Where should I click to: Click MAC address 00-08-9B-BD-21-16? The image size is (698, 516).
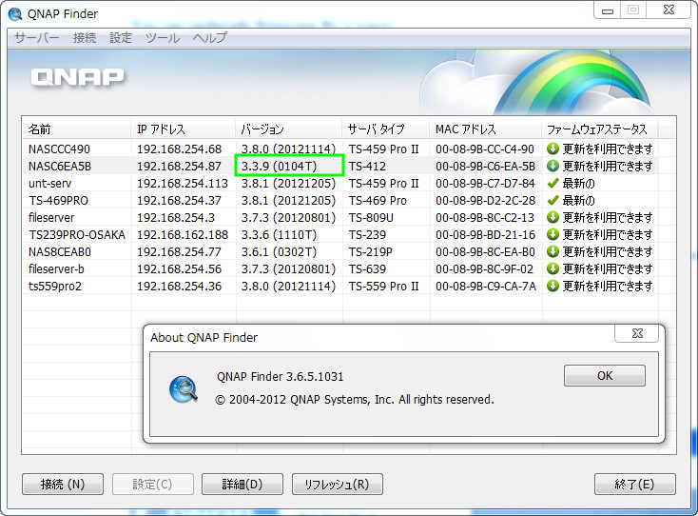tap(485, 235)
